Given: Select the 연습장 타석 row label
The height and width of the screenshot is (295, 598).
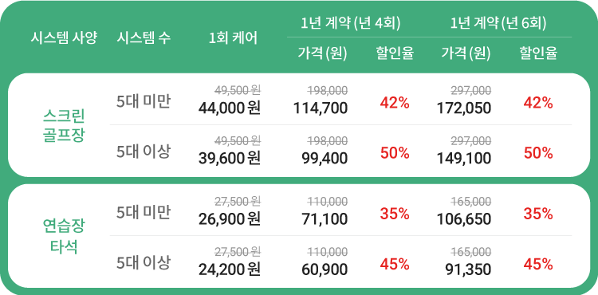Looking at the screenshot, I should point(64,236).
